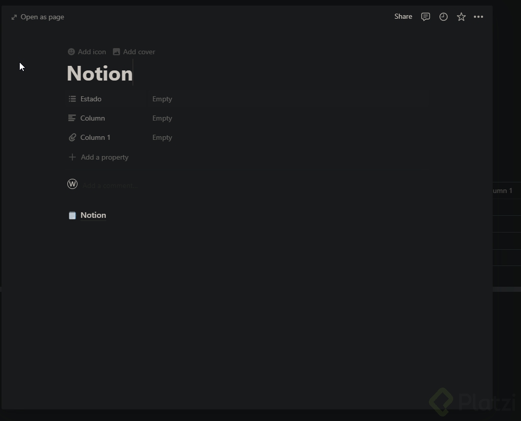Click Add icon above the title

87,52
